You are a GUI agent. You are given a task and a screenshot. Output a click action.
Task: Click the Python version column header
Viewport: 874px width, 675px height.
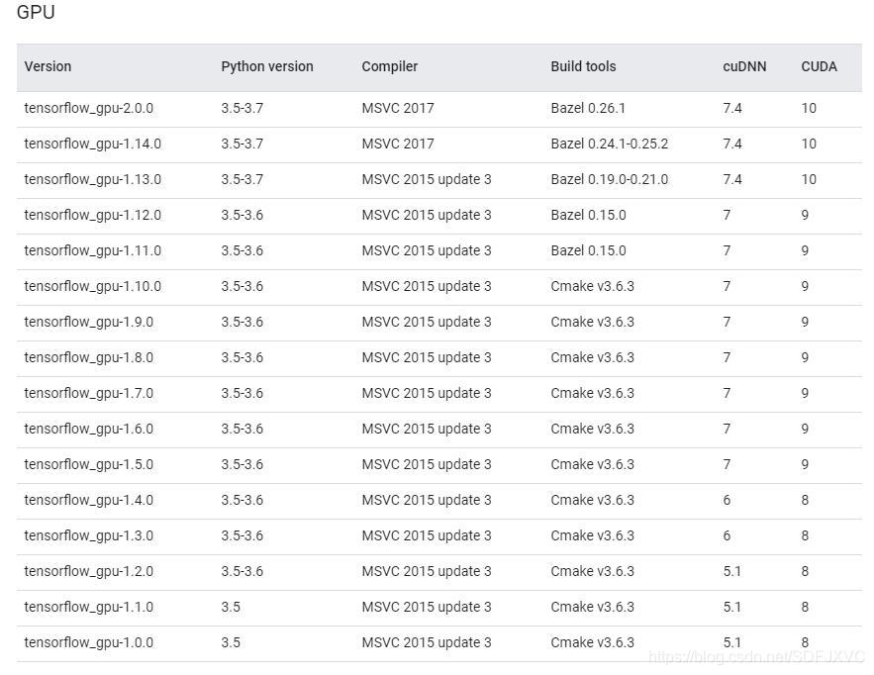coord(267,66)
